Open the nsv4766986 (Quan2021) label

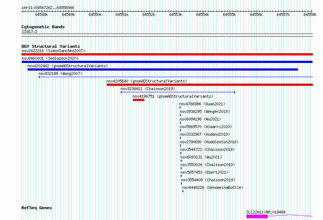click(x=202, y=104)
